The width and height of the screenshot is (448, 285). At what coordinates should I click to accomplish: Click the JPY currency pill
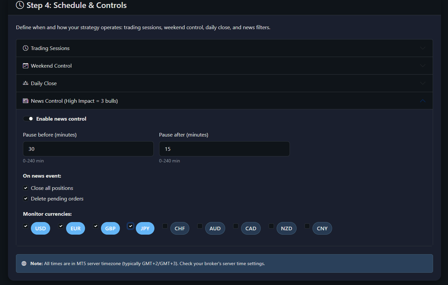coord(145,228)
